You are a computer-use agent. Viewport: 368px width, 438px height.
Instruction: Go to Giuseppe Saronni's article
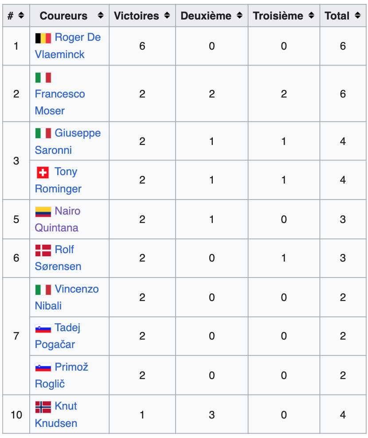point(78,133)
